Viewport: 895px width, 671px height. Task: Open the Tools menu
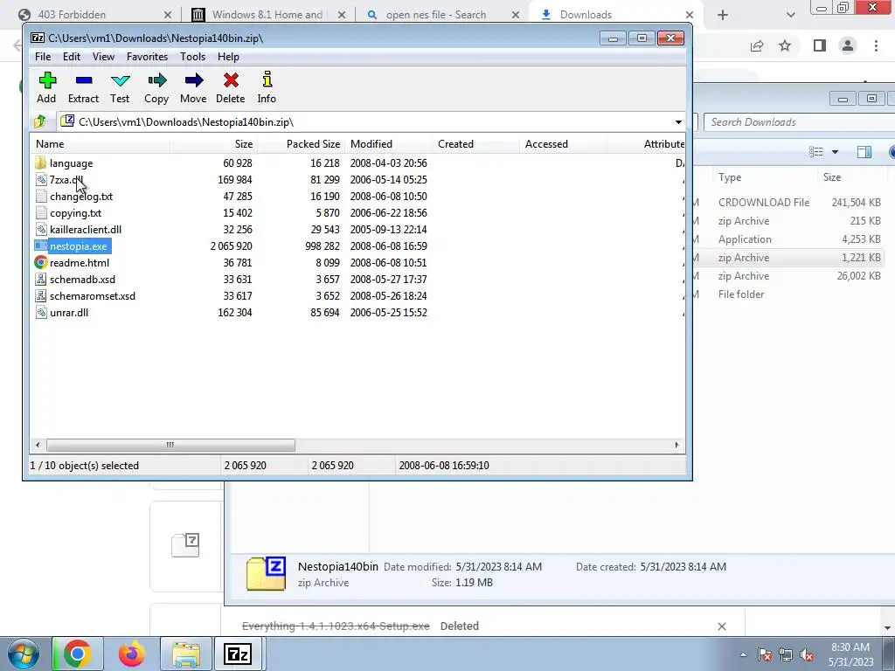tap(193, 57)
